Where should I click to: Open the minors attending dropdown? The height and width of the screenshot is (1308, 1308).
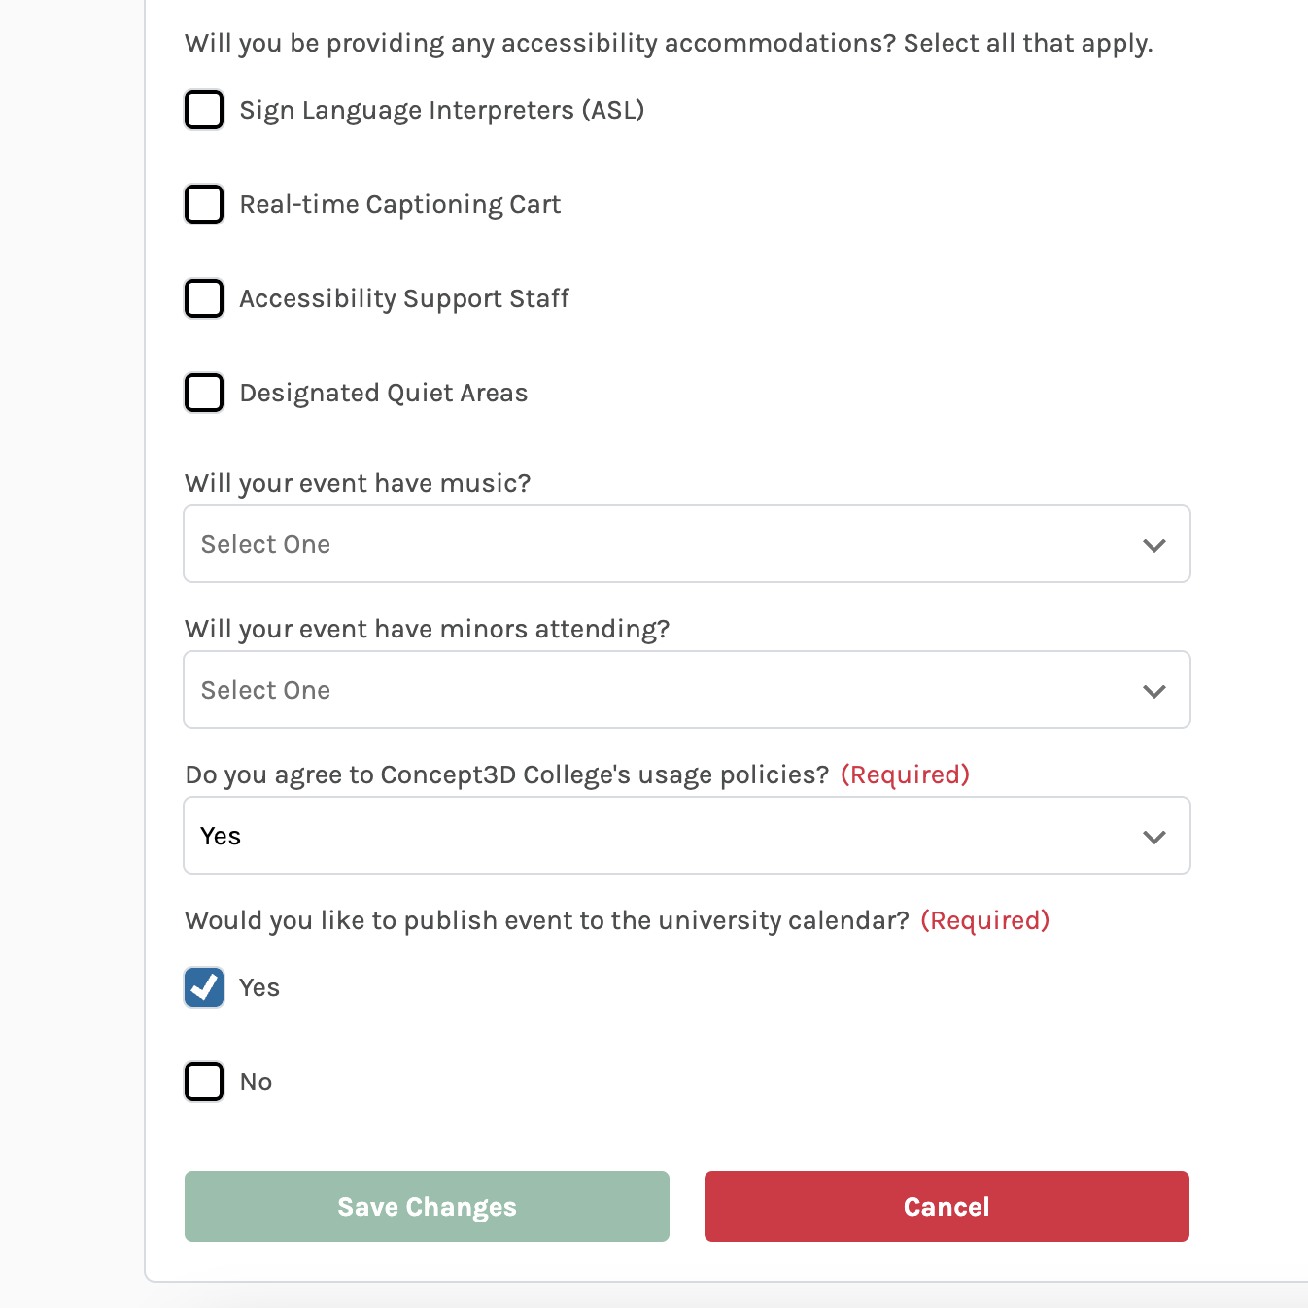[686, 690]
